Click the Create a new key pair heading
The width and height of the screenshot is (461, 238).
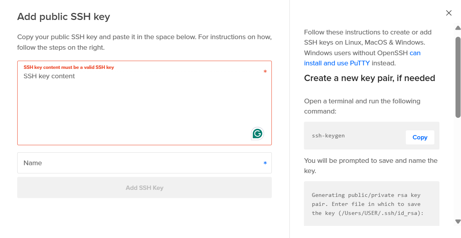(x=369, y=78)
